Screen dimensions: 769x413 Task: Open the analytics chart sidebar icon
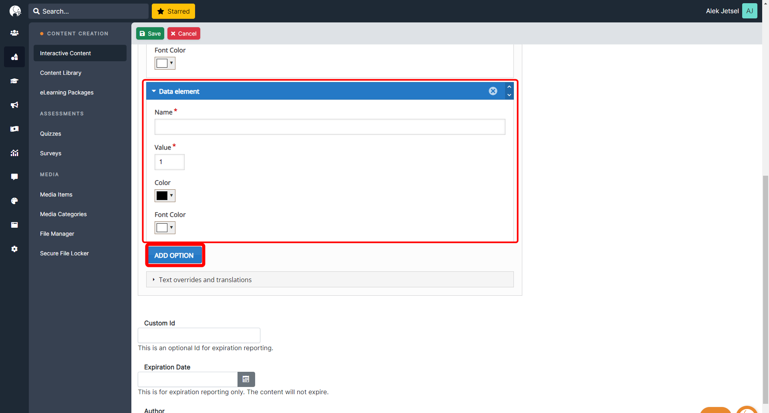pos(14,153)
